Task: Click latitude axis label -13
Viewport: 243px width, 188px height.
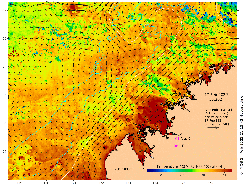Action: [4, 38]
